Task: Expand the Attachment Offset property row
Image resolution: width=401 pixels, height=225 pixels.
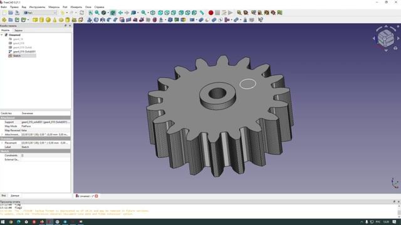Action: 2,134
